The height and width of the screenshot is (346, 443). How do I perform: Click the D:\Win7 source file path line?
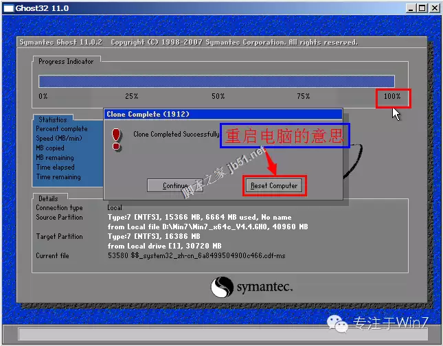[x=207, y=227]
